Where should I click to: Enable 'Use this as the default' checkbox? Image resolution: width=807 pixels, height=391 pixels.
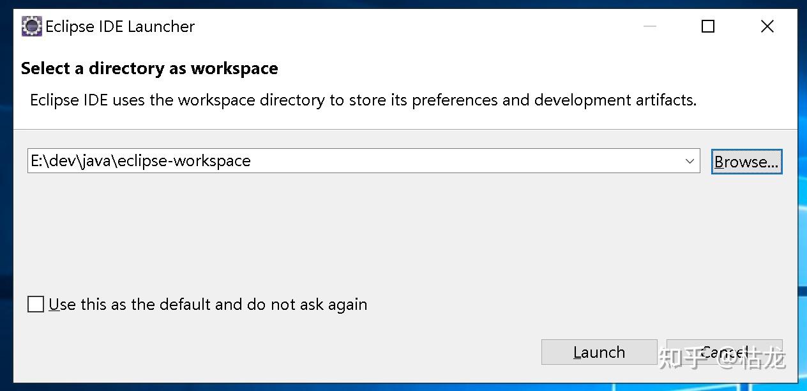[36, 304]
